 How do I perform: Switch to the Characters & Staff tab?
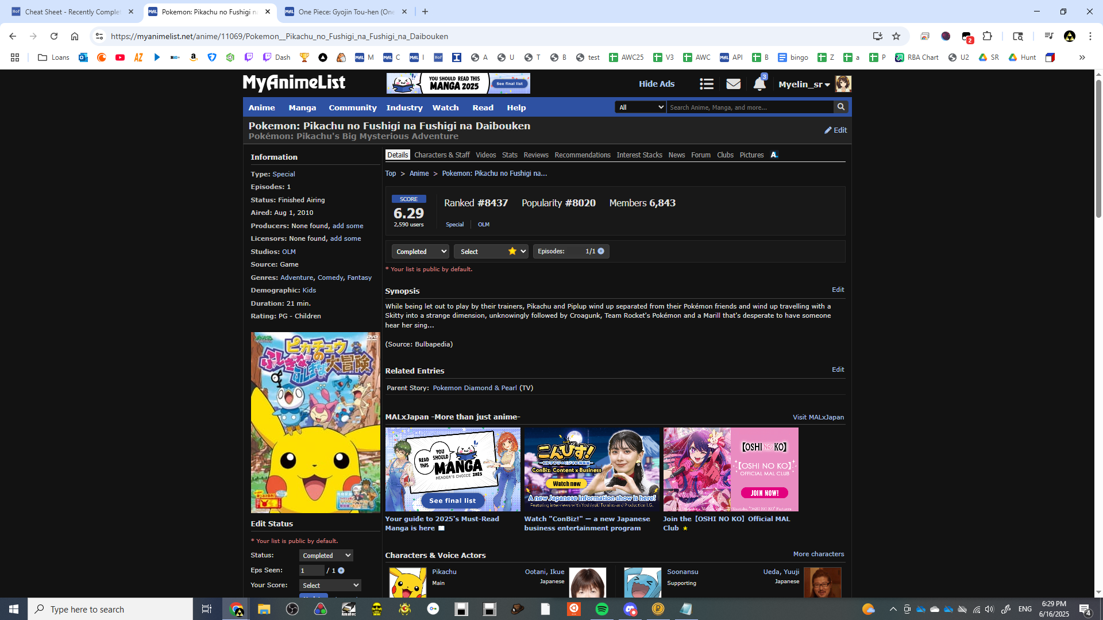coord(442,155)
